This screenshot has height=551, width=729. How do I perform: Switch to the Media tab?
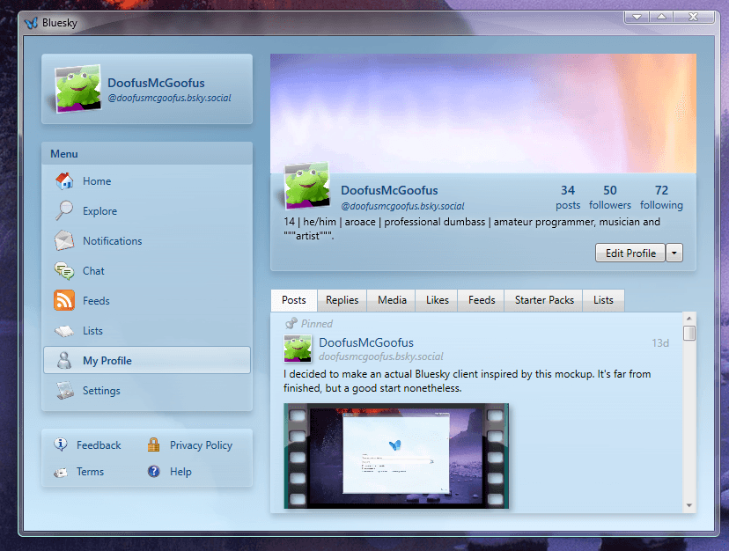pos(391,299)
